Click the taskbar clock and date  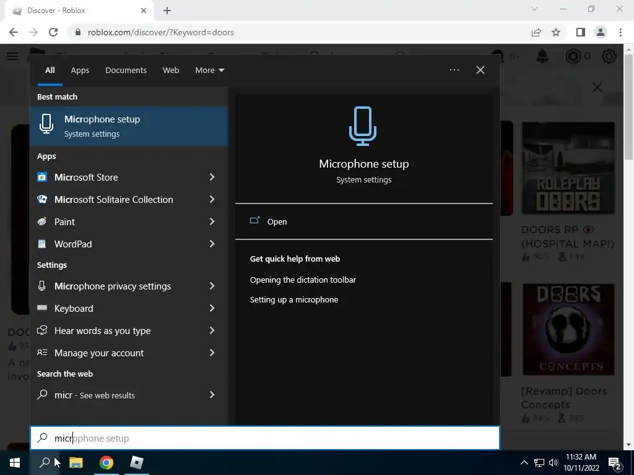tap(581, 463)
